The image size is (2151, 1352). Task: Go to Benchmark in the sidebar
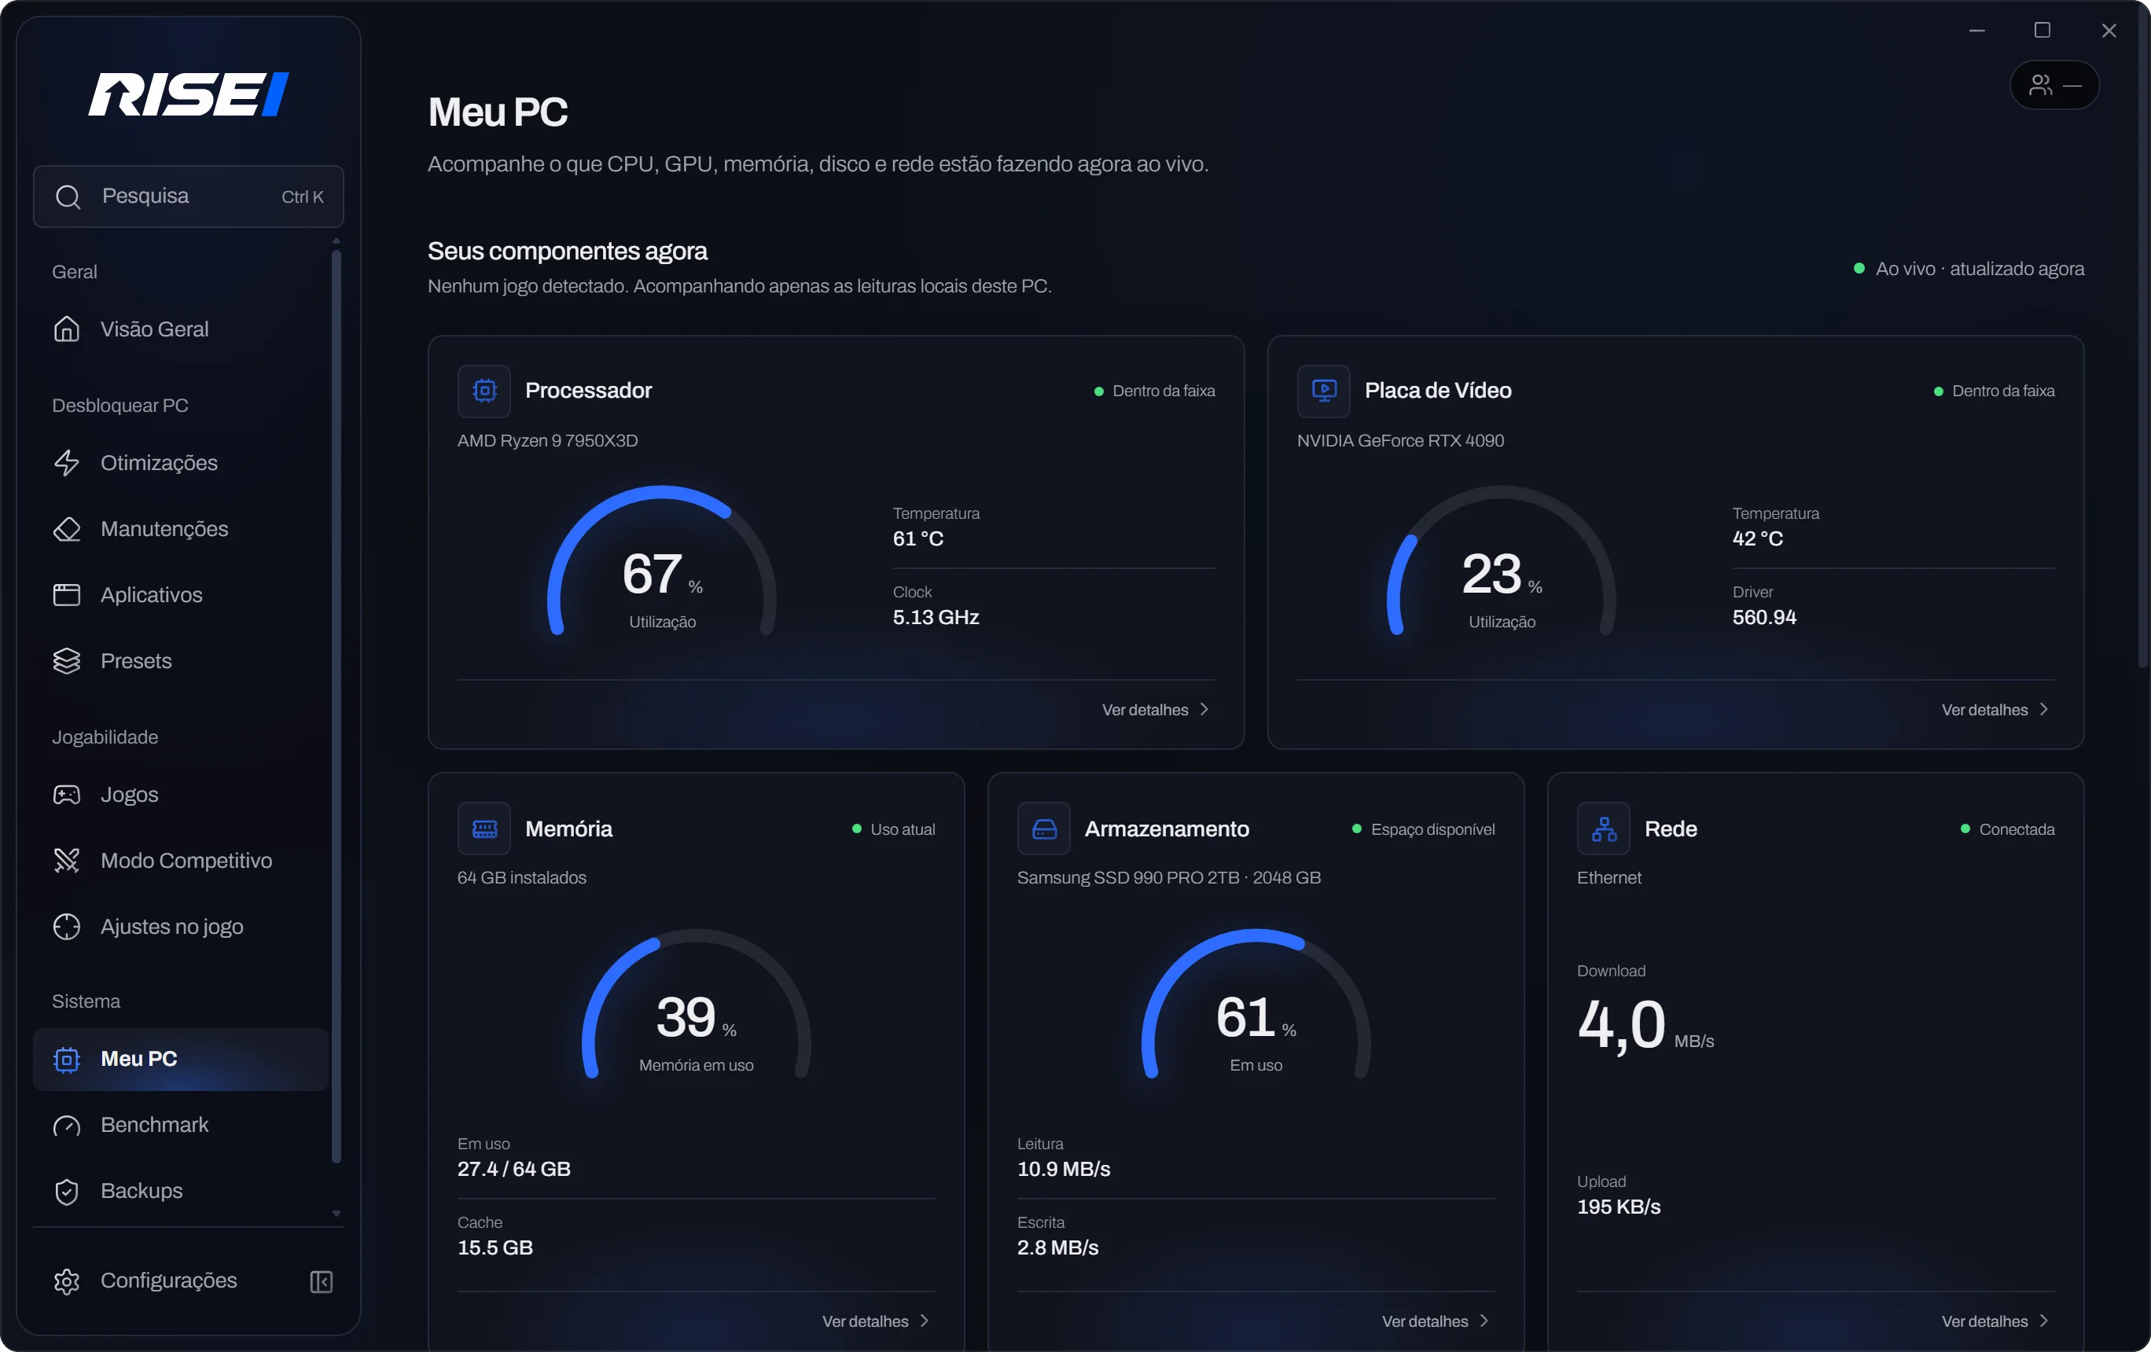pyautogui.click(x=182, y=1125)
